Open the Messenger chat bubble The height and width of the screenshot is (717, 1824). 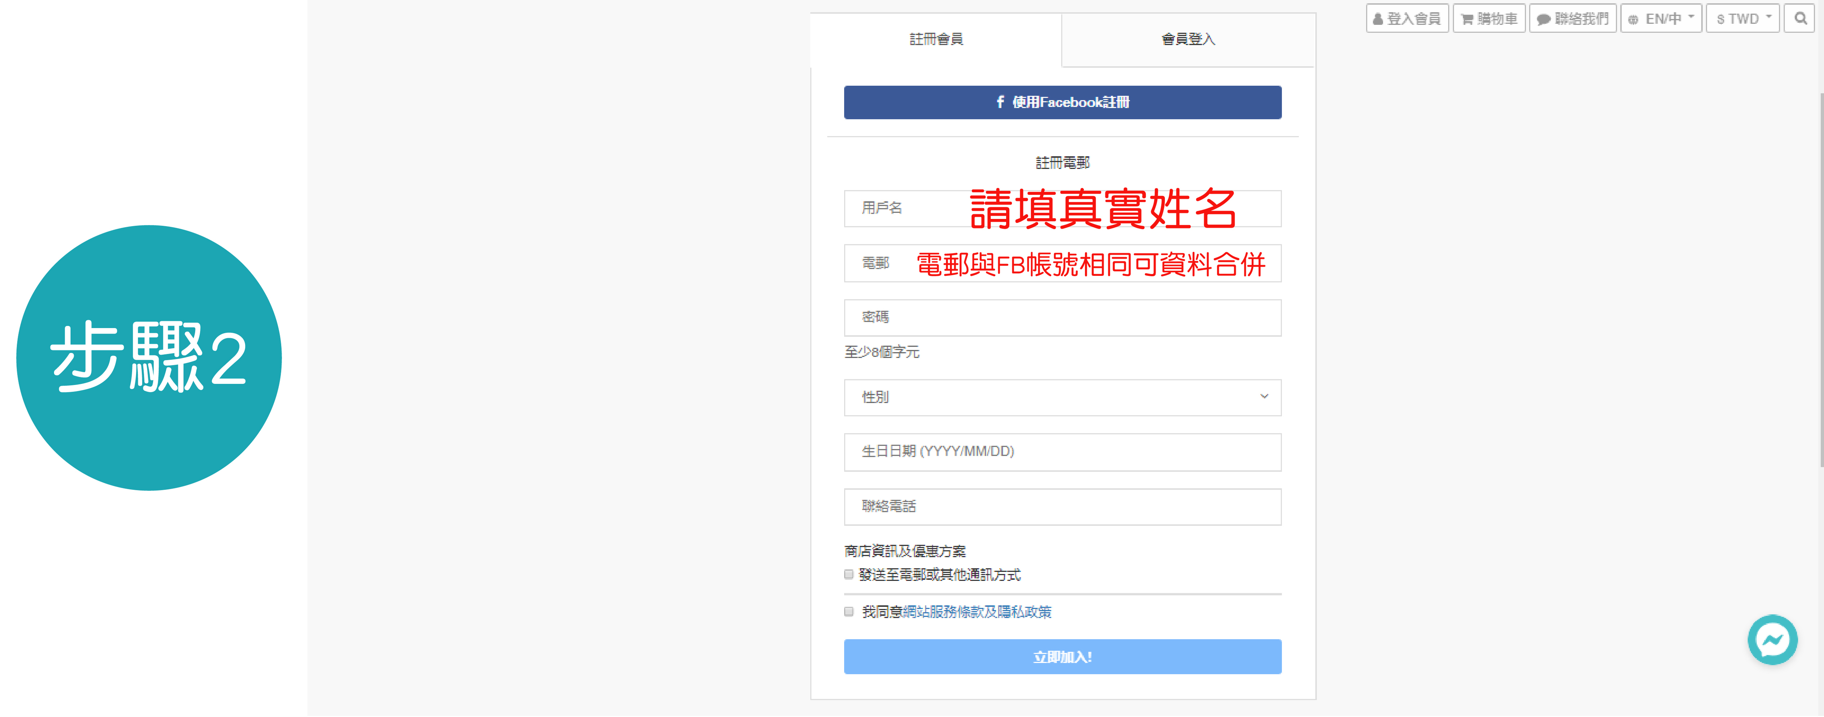pyautogui.click(x=1772, y=640)
